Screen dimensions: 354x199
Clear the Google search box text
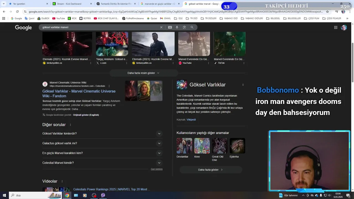point(161,27)
